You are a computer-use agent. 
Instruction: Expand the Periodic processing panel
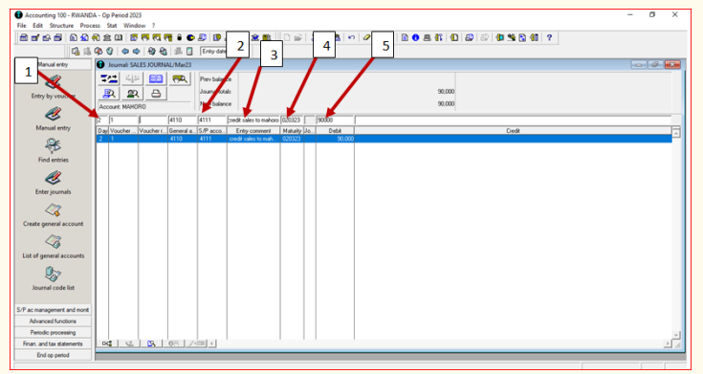(53, 332)
